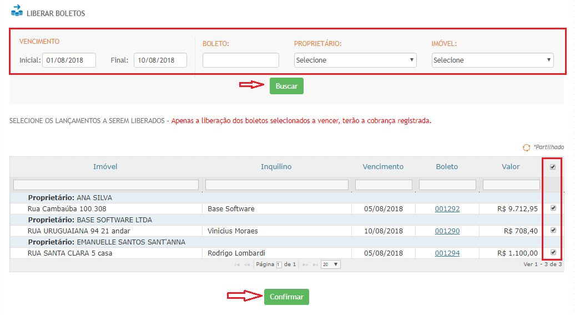Open boleto link 001292

(447, 209)
